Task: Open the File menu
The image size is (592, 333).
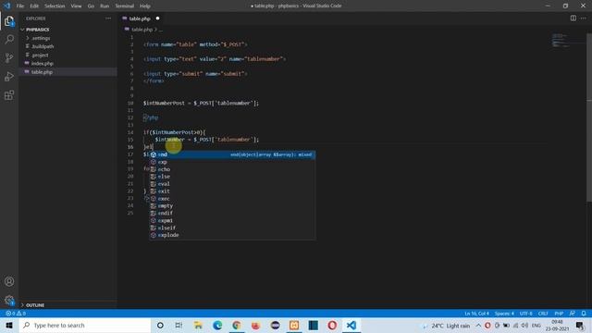Action: [20, 6]
